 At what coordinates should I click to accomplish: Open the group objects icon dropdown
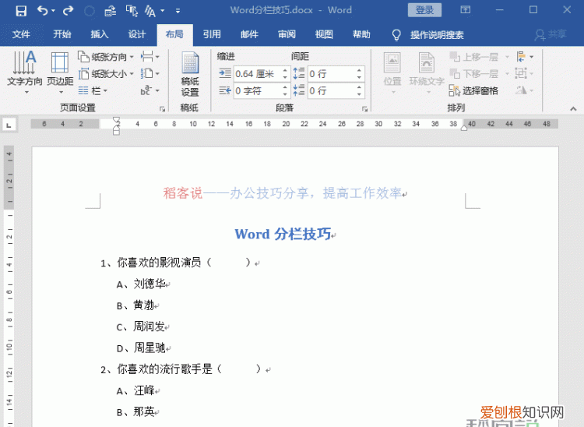click(525, 73)
